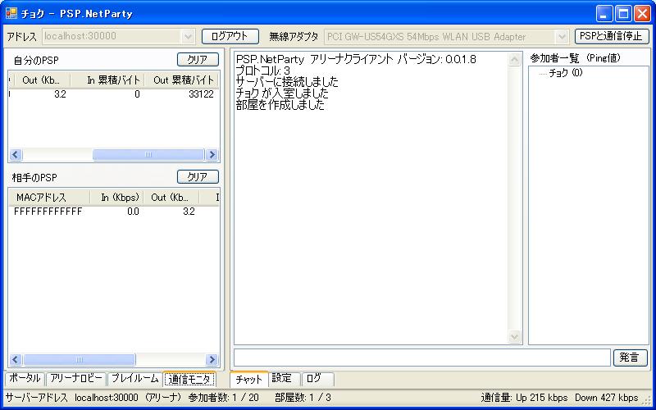Focus the chat message input field
The width and height of the screenshot is (656, 410).
coord(421,358)
